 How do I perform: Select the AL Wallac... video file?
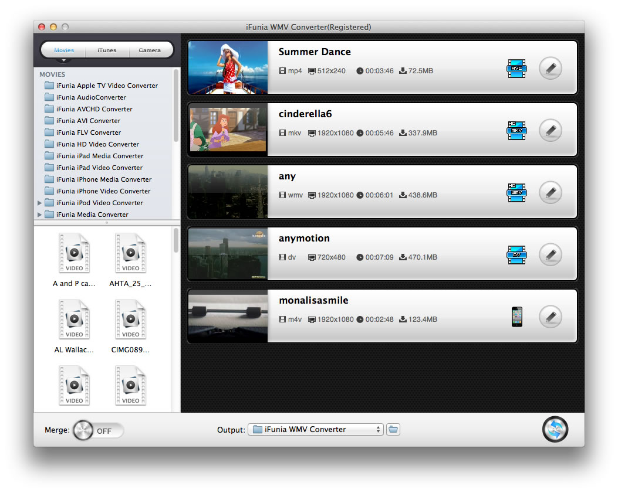[x=74, y=327]
